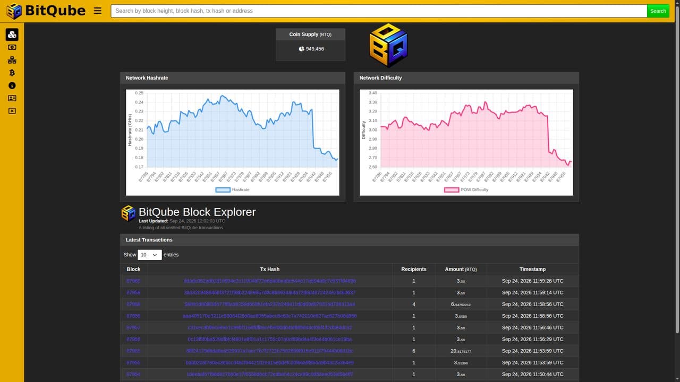The image size is (680, 382).
Task: Open block 87959 link
Action: point(133,292)
